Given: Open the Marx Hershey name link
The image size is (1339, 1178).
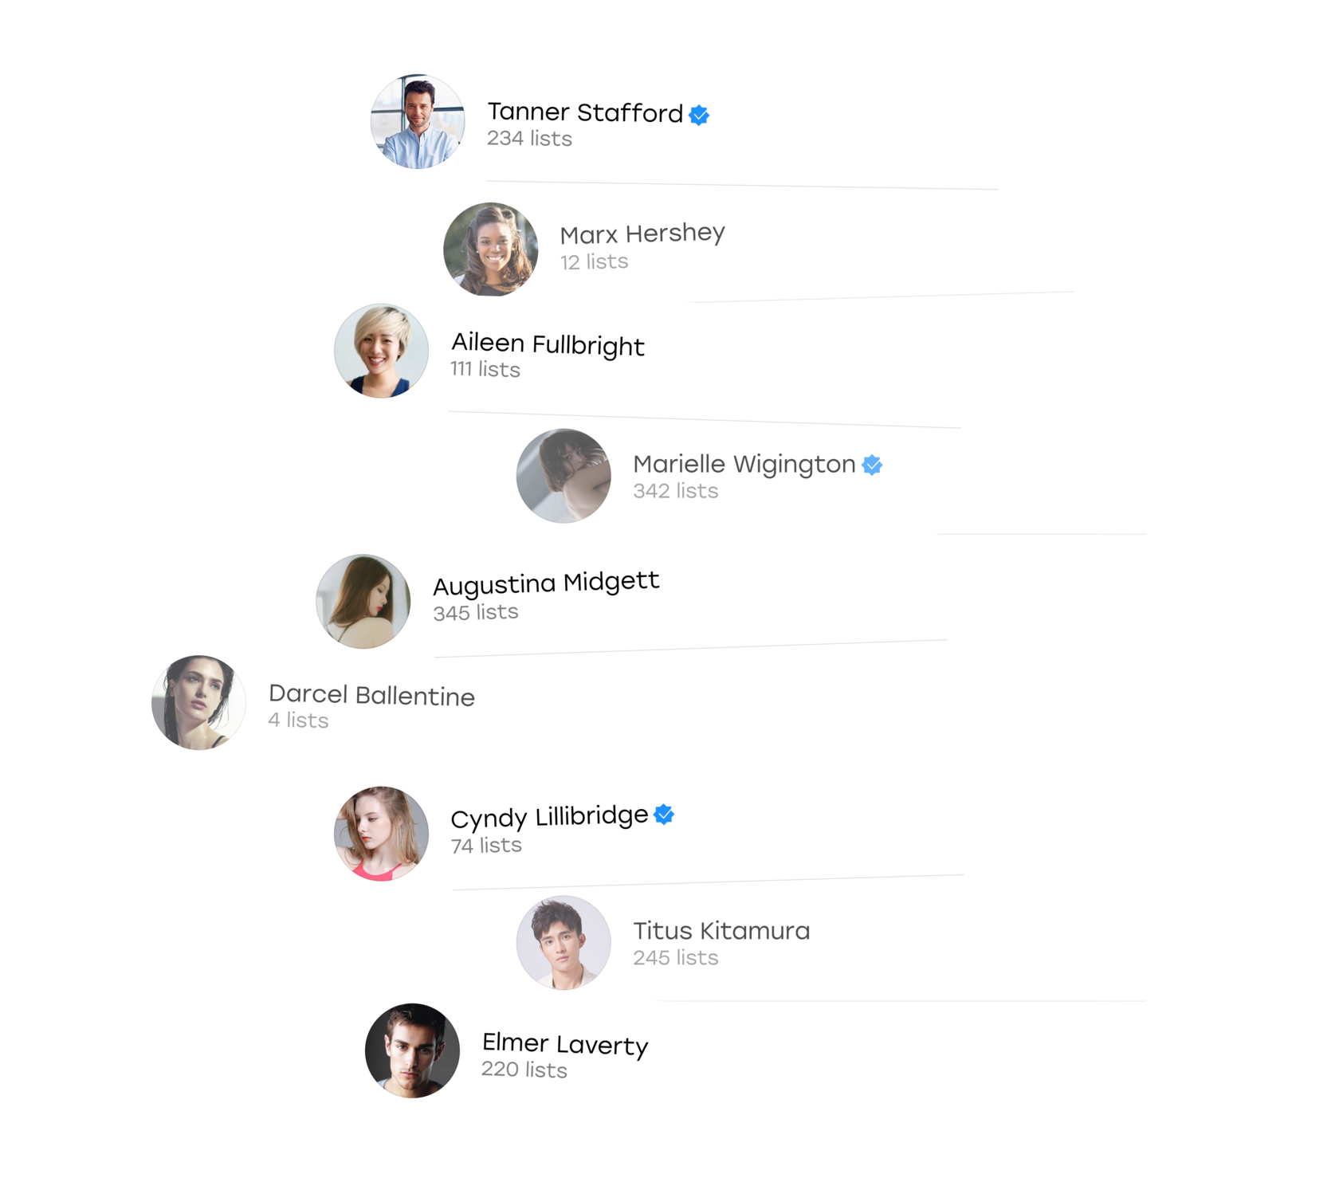Looking at the screenshot, I should (x=642, y=234).
